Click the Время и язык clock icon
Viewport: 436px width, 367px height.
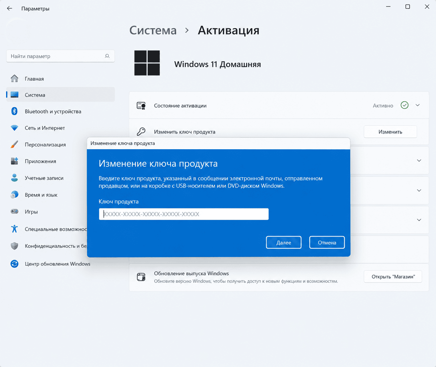[14, 195]
